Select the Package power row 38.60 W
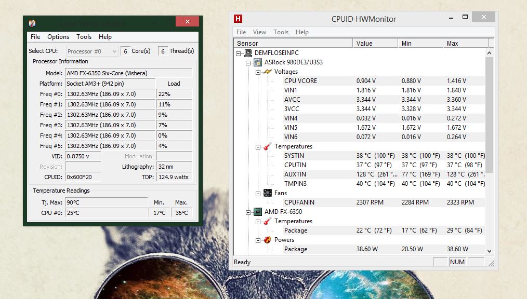The height and width of the screenshot is (299, 527). pos(384,249)
